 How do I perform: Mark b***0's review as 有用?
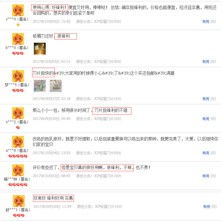coord(209,62)
